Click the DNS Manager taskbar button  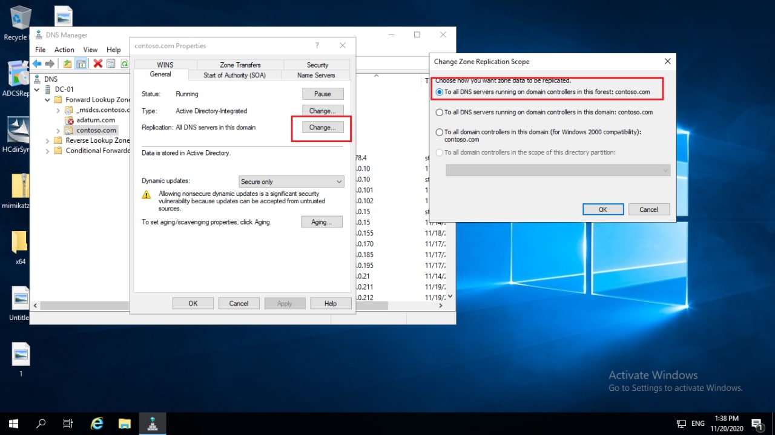pos(153,424)
